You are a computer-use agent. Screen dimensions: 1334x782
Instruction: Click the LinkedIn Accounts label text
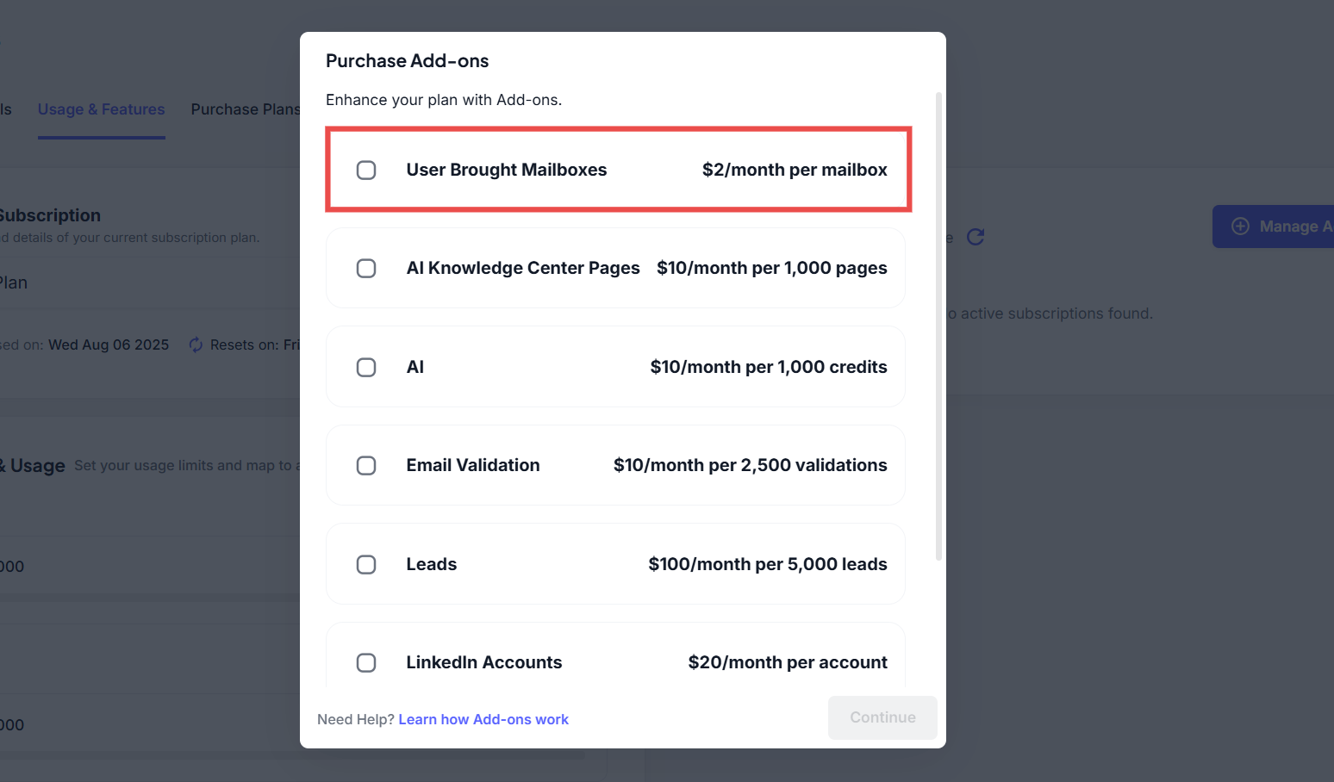484,663
